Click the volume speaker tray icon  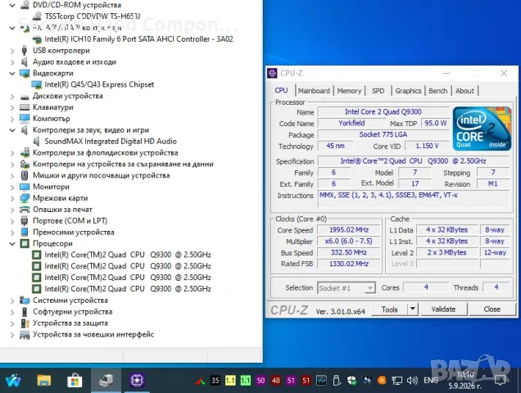tap(412, 381)
